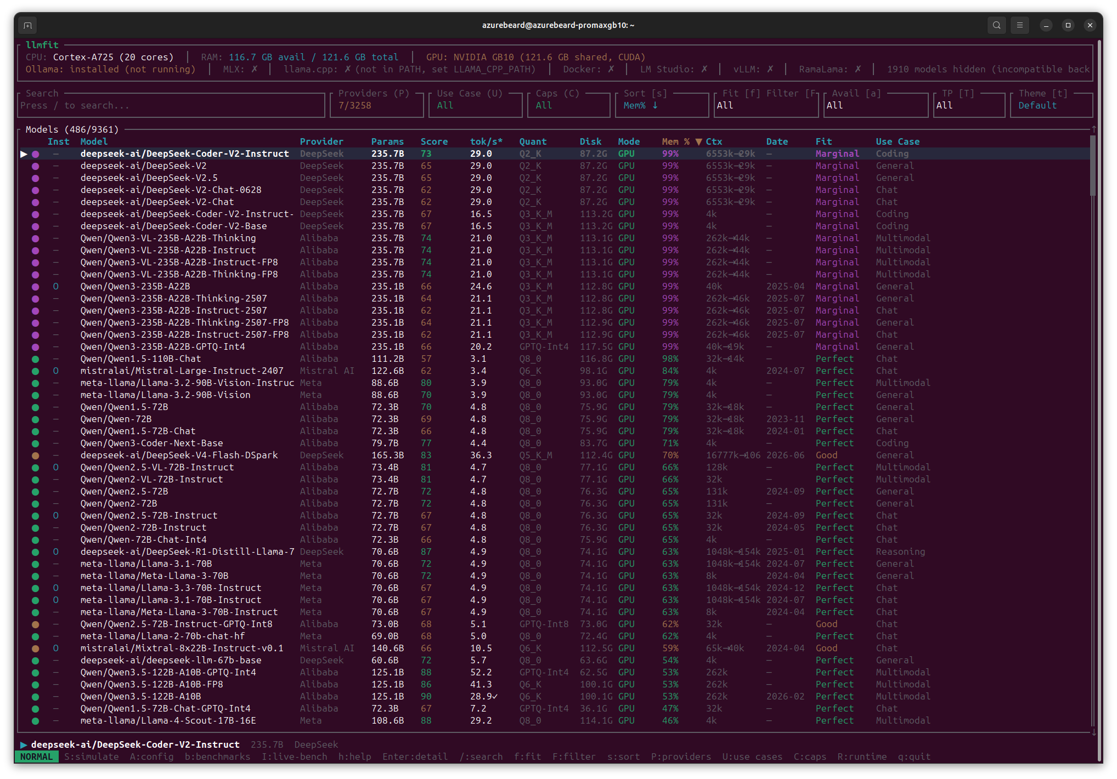Click the green dot beside Qwen3-Coder-Next-Base
The width and height of the screenshot is (1117, 779).
(x=36, y=443)
